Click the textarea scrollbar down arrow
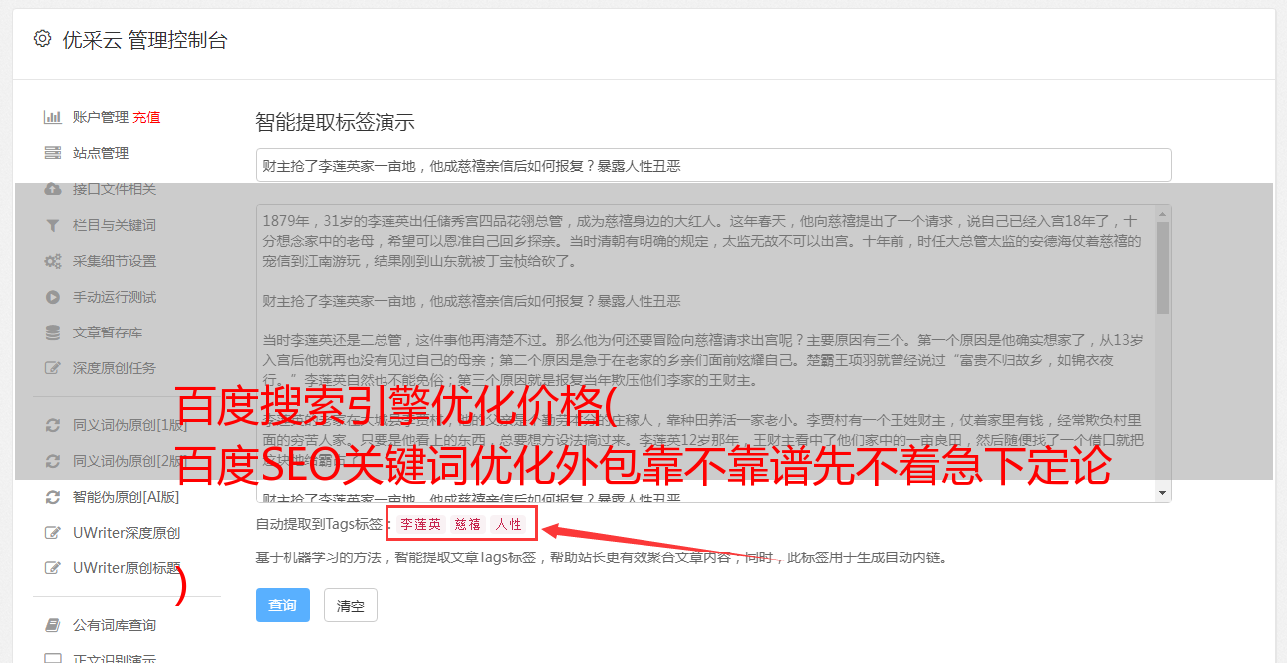Image resolution: width=1287 pixels, height=663 pixels. coord(1162,493)
